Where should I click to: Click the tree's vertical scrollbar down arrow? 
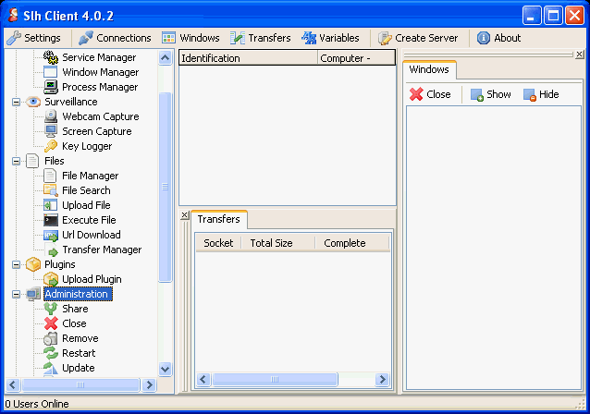pyautogui.click(x=166, y=368)
